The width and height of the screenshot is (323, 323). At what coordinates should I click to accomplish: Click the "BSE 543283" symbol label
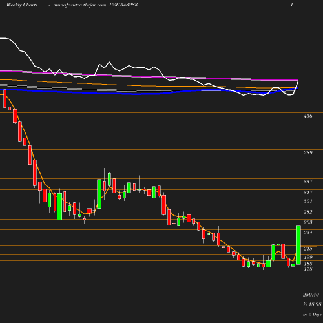coord(123,5)
